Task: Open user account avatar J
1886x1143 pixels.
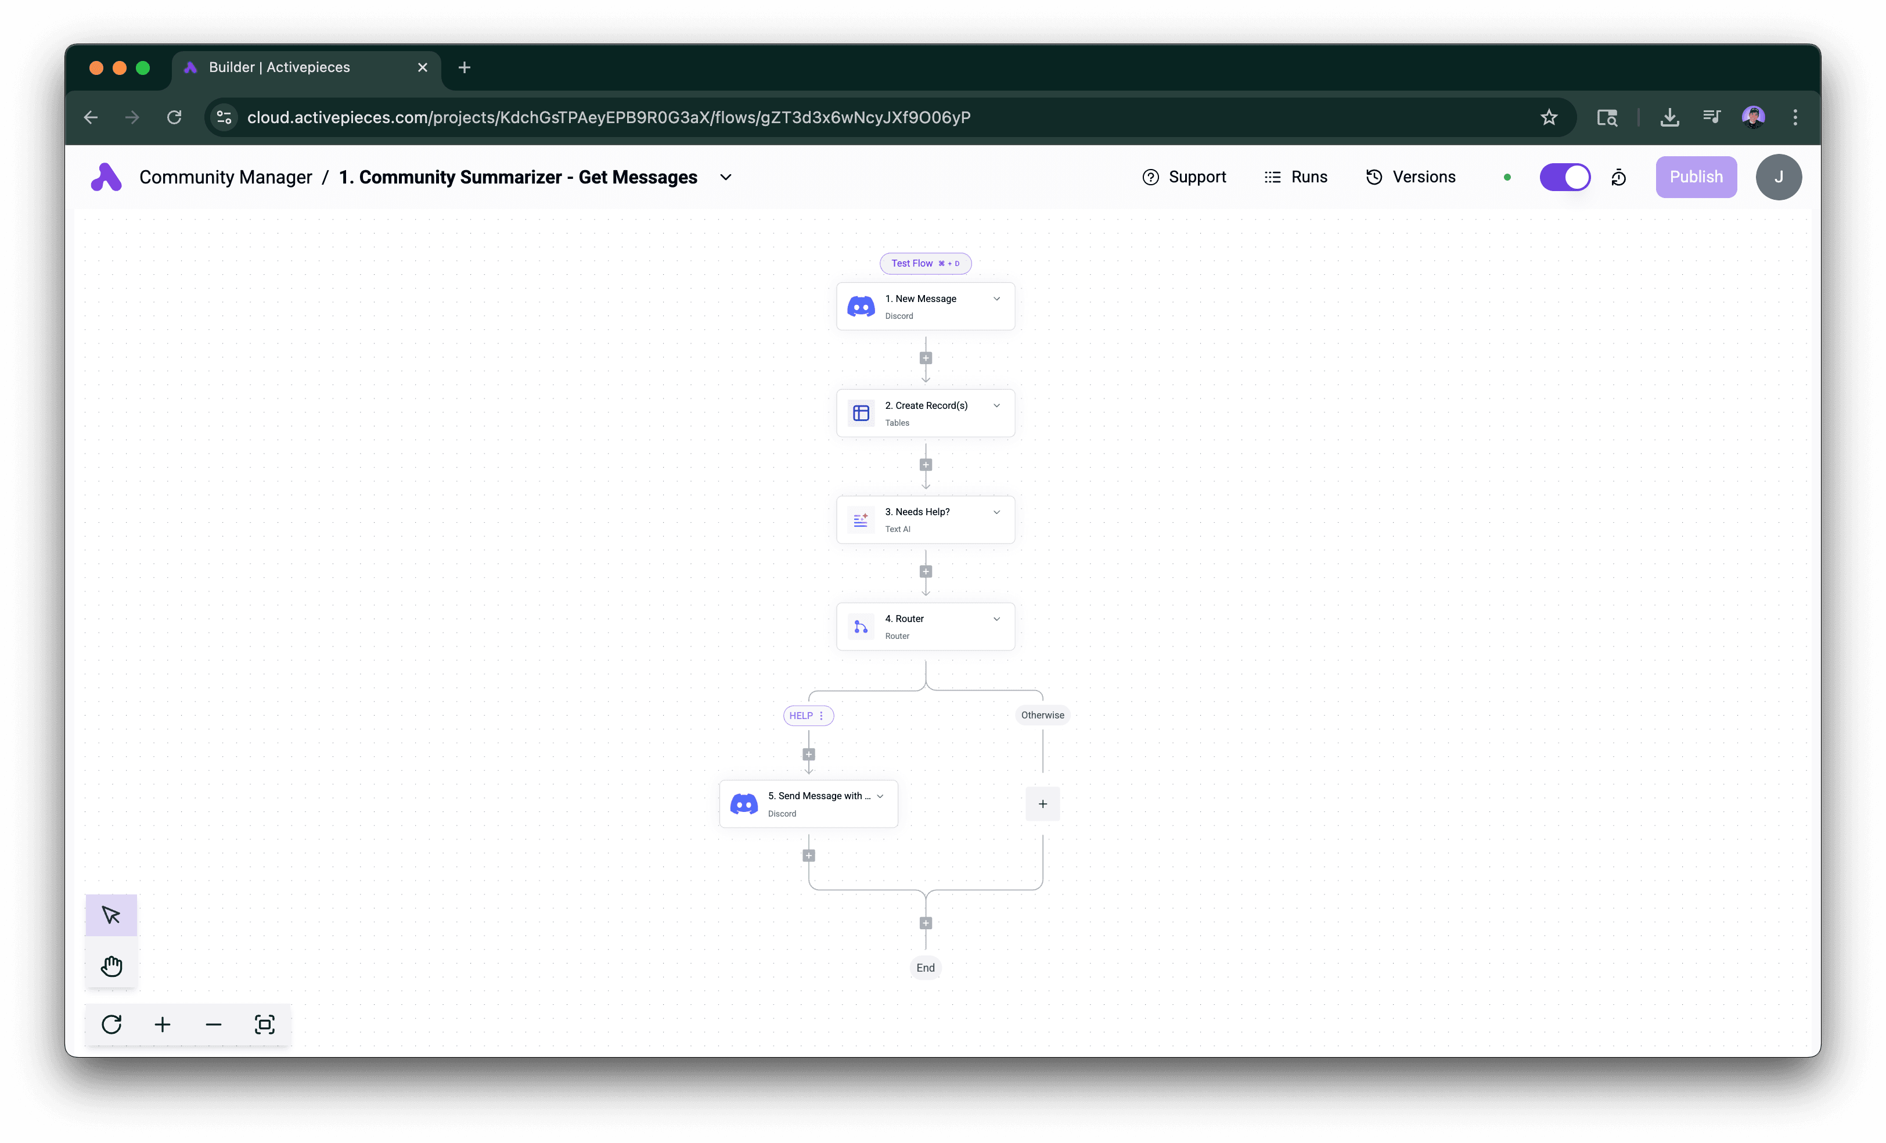Action: [1778, 177]
